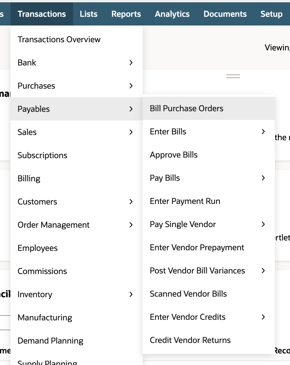
Task: Choose Order Management menu entry
Action: 77,225
